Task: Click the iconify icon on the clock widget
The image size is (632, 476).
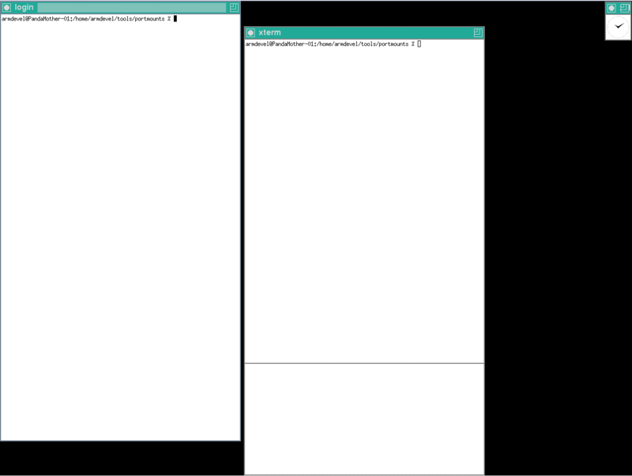Action: 624,9
